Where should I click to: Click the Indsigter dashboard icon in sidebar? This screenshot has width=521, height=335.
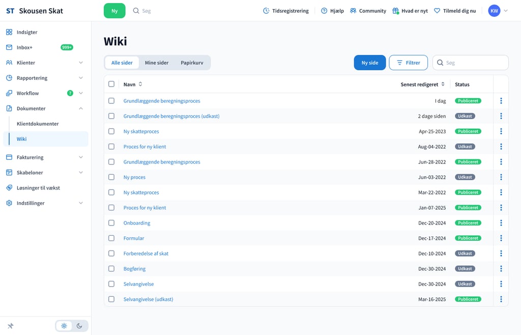(9, 32)
